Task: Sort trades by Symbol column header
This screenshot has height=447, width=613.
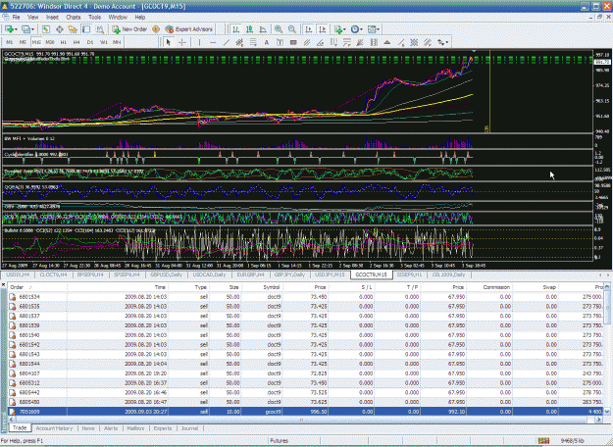Action: coord(272,287)
